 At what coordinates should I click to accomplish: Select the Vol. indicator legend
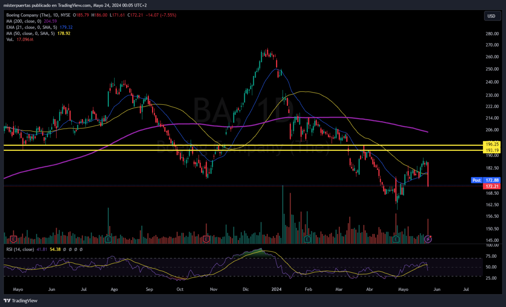pyautogui.click(x=10, y=40)
